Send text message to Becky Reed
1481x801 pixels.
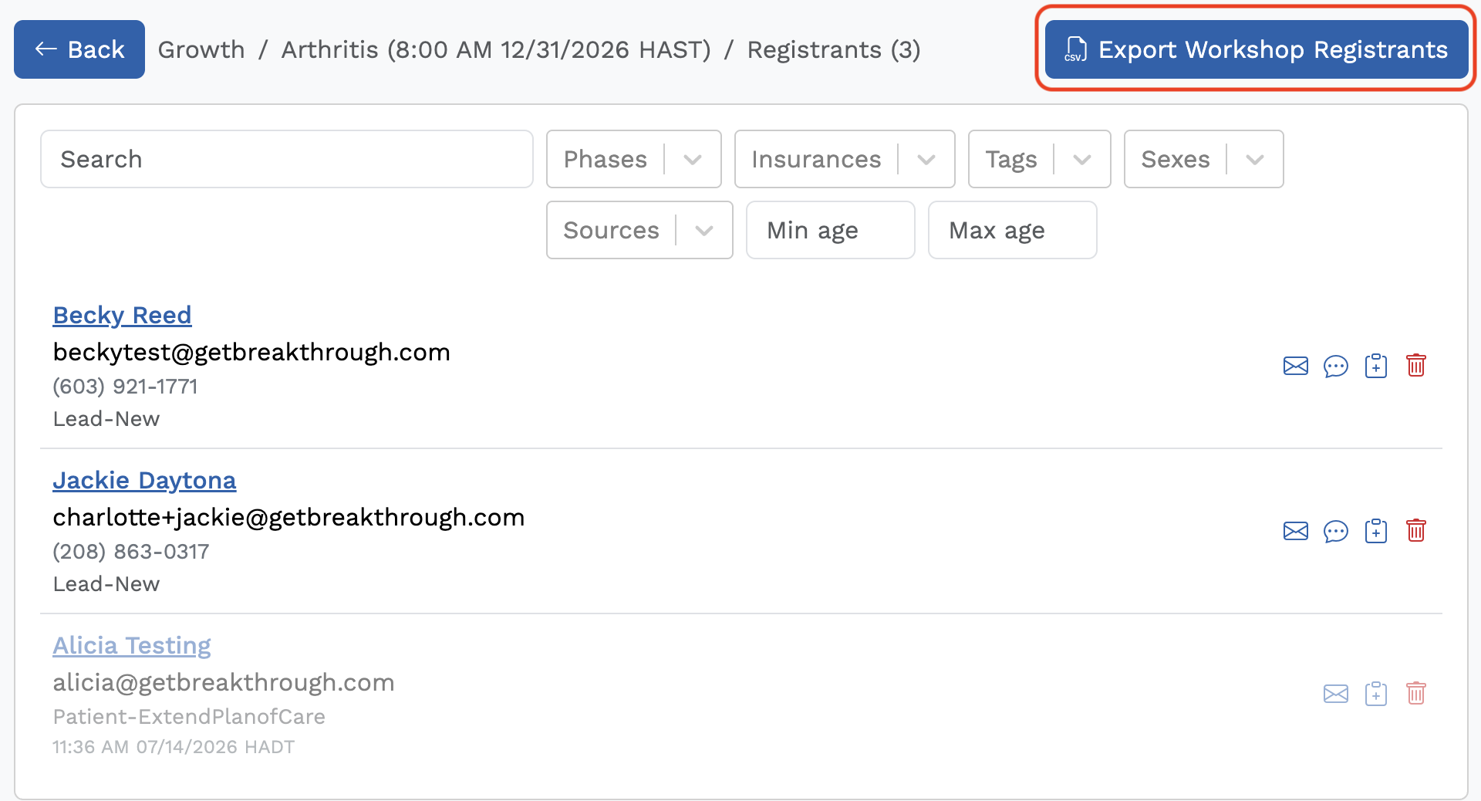pos(1336,366)
